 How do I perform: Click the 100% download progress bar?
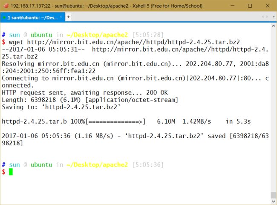(x=115, y=121)
